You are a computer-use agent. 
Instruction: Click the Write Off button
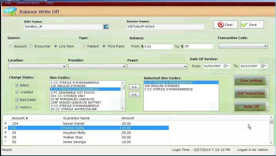251,106
